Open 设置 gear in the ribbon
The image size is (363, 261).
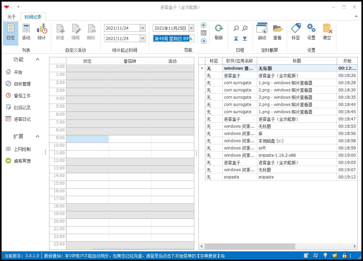(311, 33)
